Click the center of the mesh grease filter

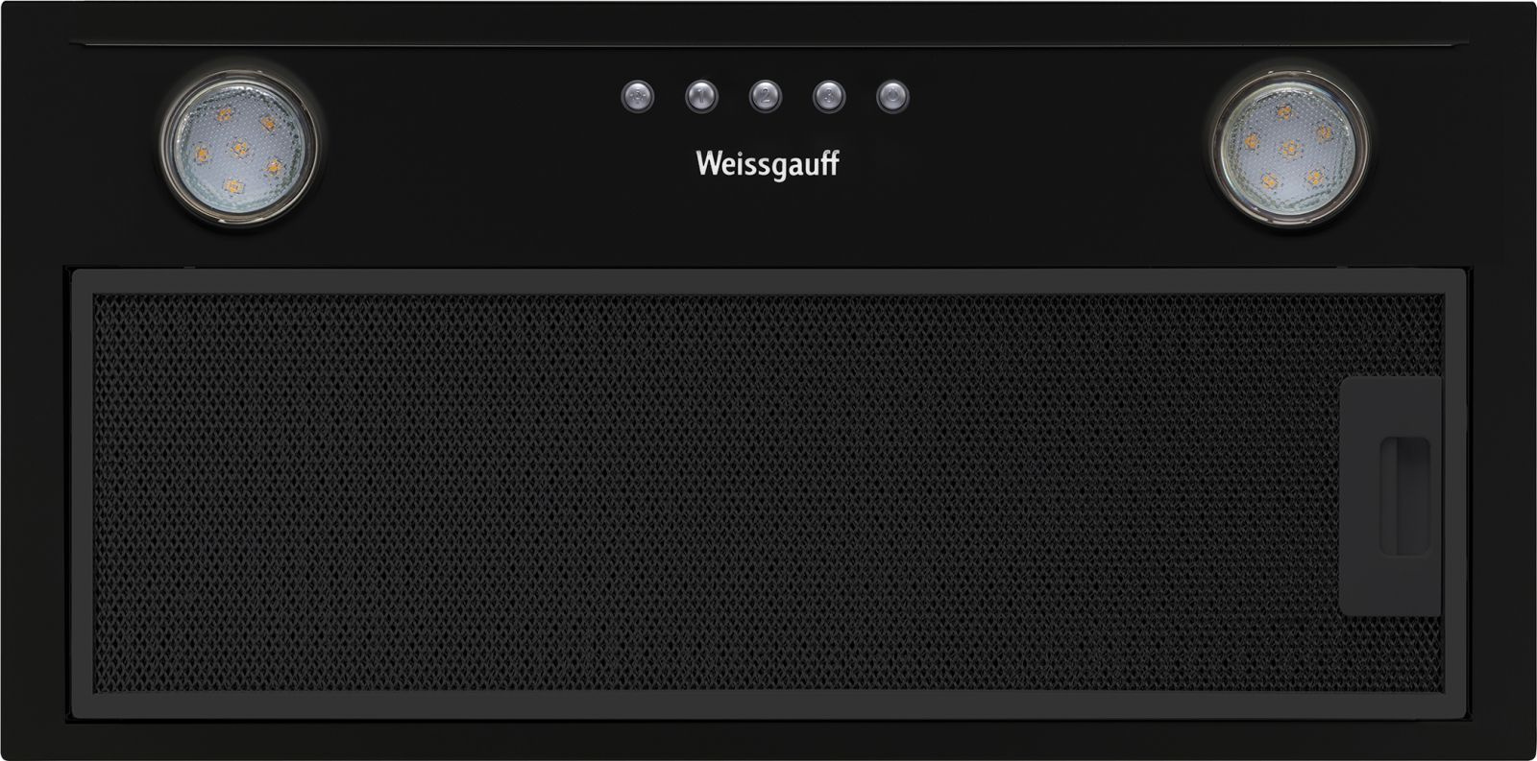click(x=768, y=491)
